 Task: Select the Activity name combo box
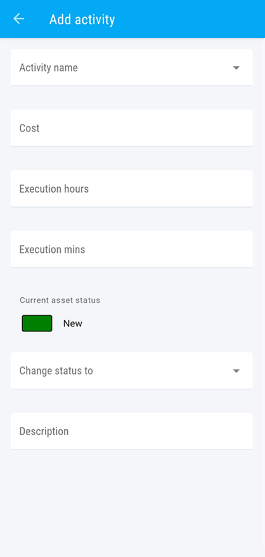pos(132,67)
